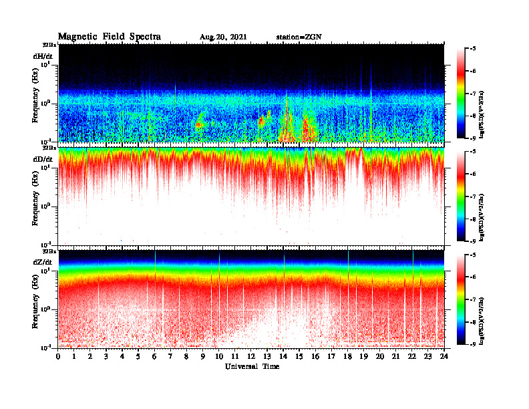Click the "-8" value on the dZ/dt color bar
The image size is (529, 409).
473,322
